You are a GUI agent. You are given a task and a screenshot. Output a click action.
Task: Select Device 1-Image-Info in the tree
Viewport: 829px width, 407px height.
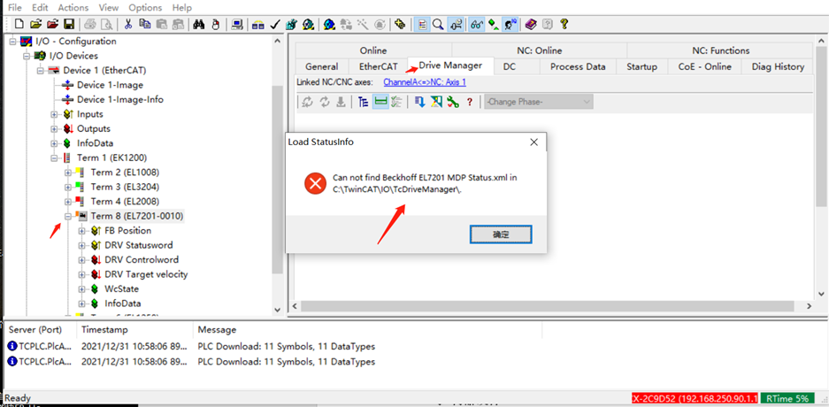pyautogui.click(x=120, y=99)
